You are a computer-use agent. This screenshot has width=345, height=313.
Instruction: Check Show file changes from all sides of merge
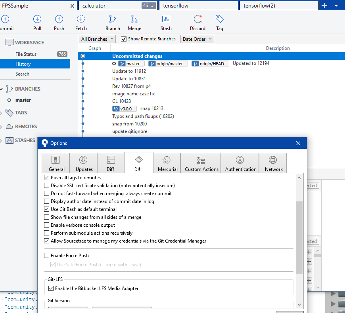[47, 217]
